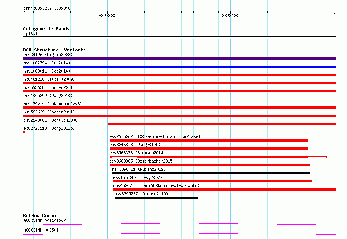Select the blue nsv1002794 variant bar
The image size is (347, 239).
click(x=179, y=67)
